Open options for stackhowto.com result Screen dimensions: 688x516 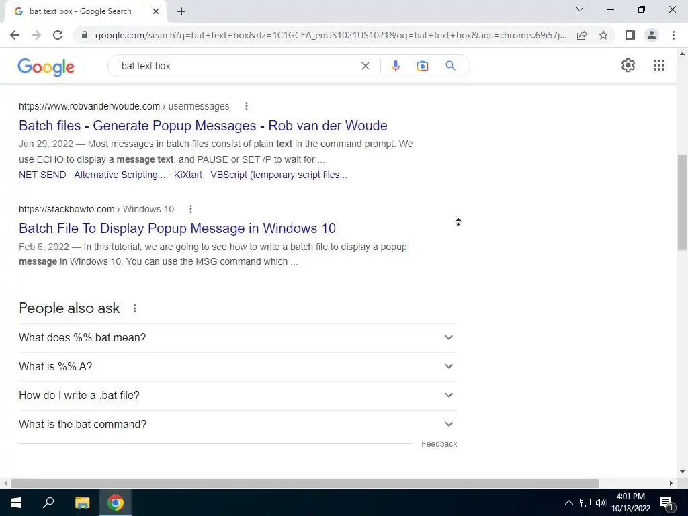[x=190, y=209]
